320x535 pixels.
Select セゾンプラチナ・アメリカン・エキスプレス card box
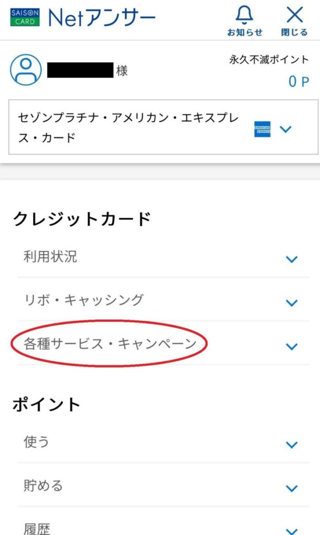coord(163,127)
